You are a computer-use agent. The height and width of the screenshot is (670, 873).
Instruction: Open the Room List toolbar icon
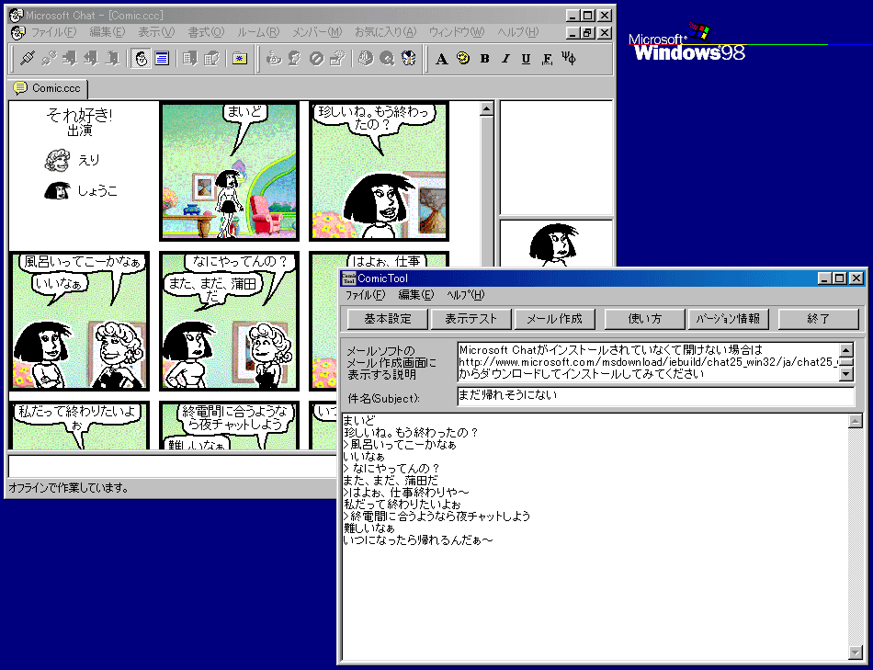coord(190,58)
